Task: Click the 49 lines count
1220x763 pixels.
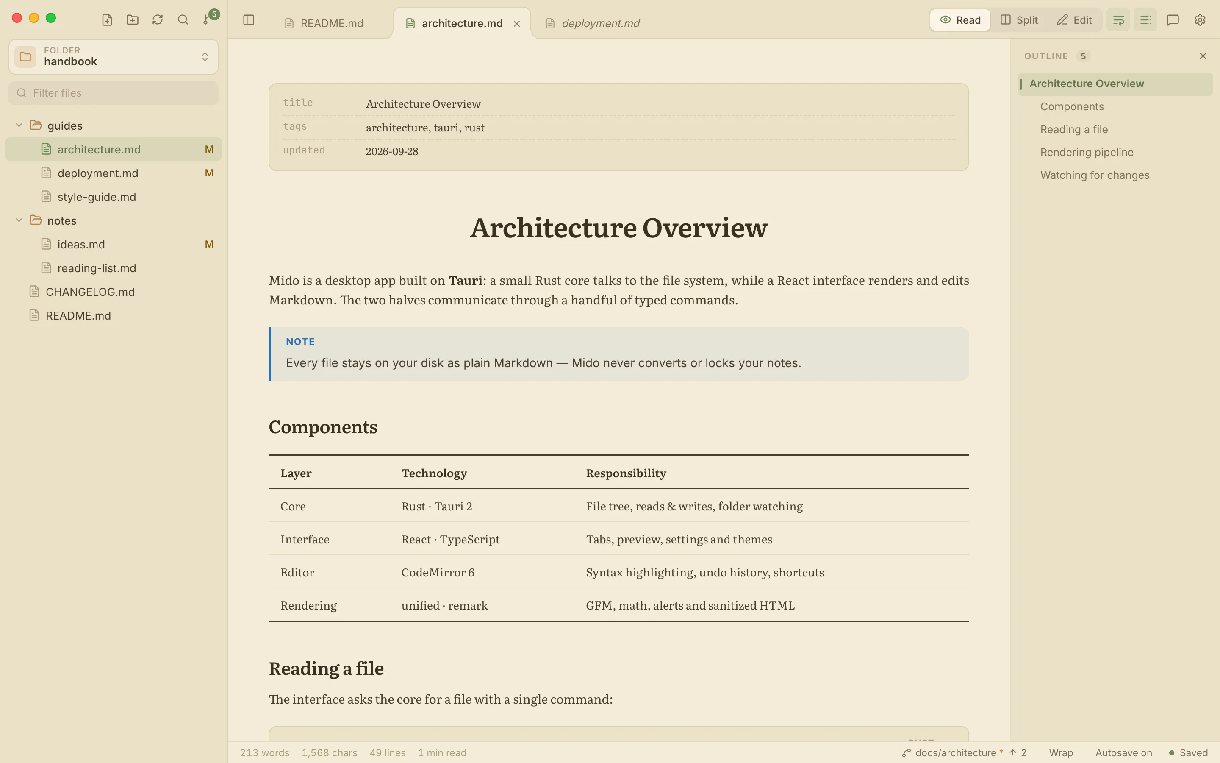Action: [x=388, y=752]
